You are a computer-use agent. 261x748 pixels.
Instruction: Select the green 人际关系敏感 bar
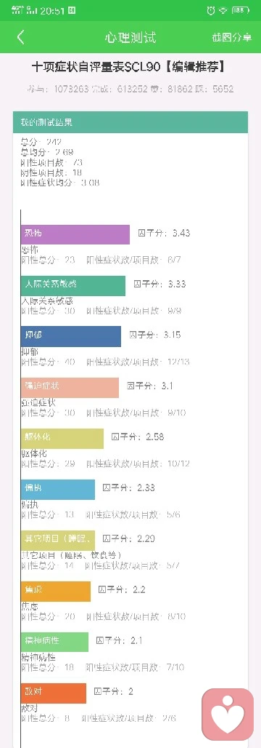point(73,285)
